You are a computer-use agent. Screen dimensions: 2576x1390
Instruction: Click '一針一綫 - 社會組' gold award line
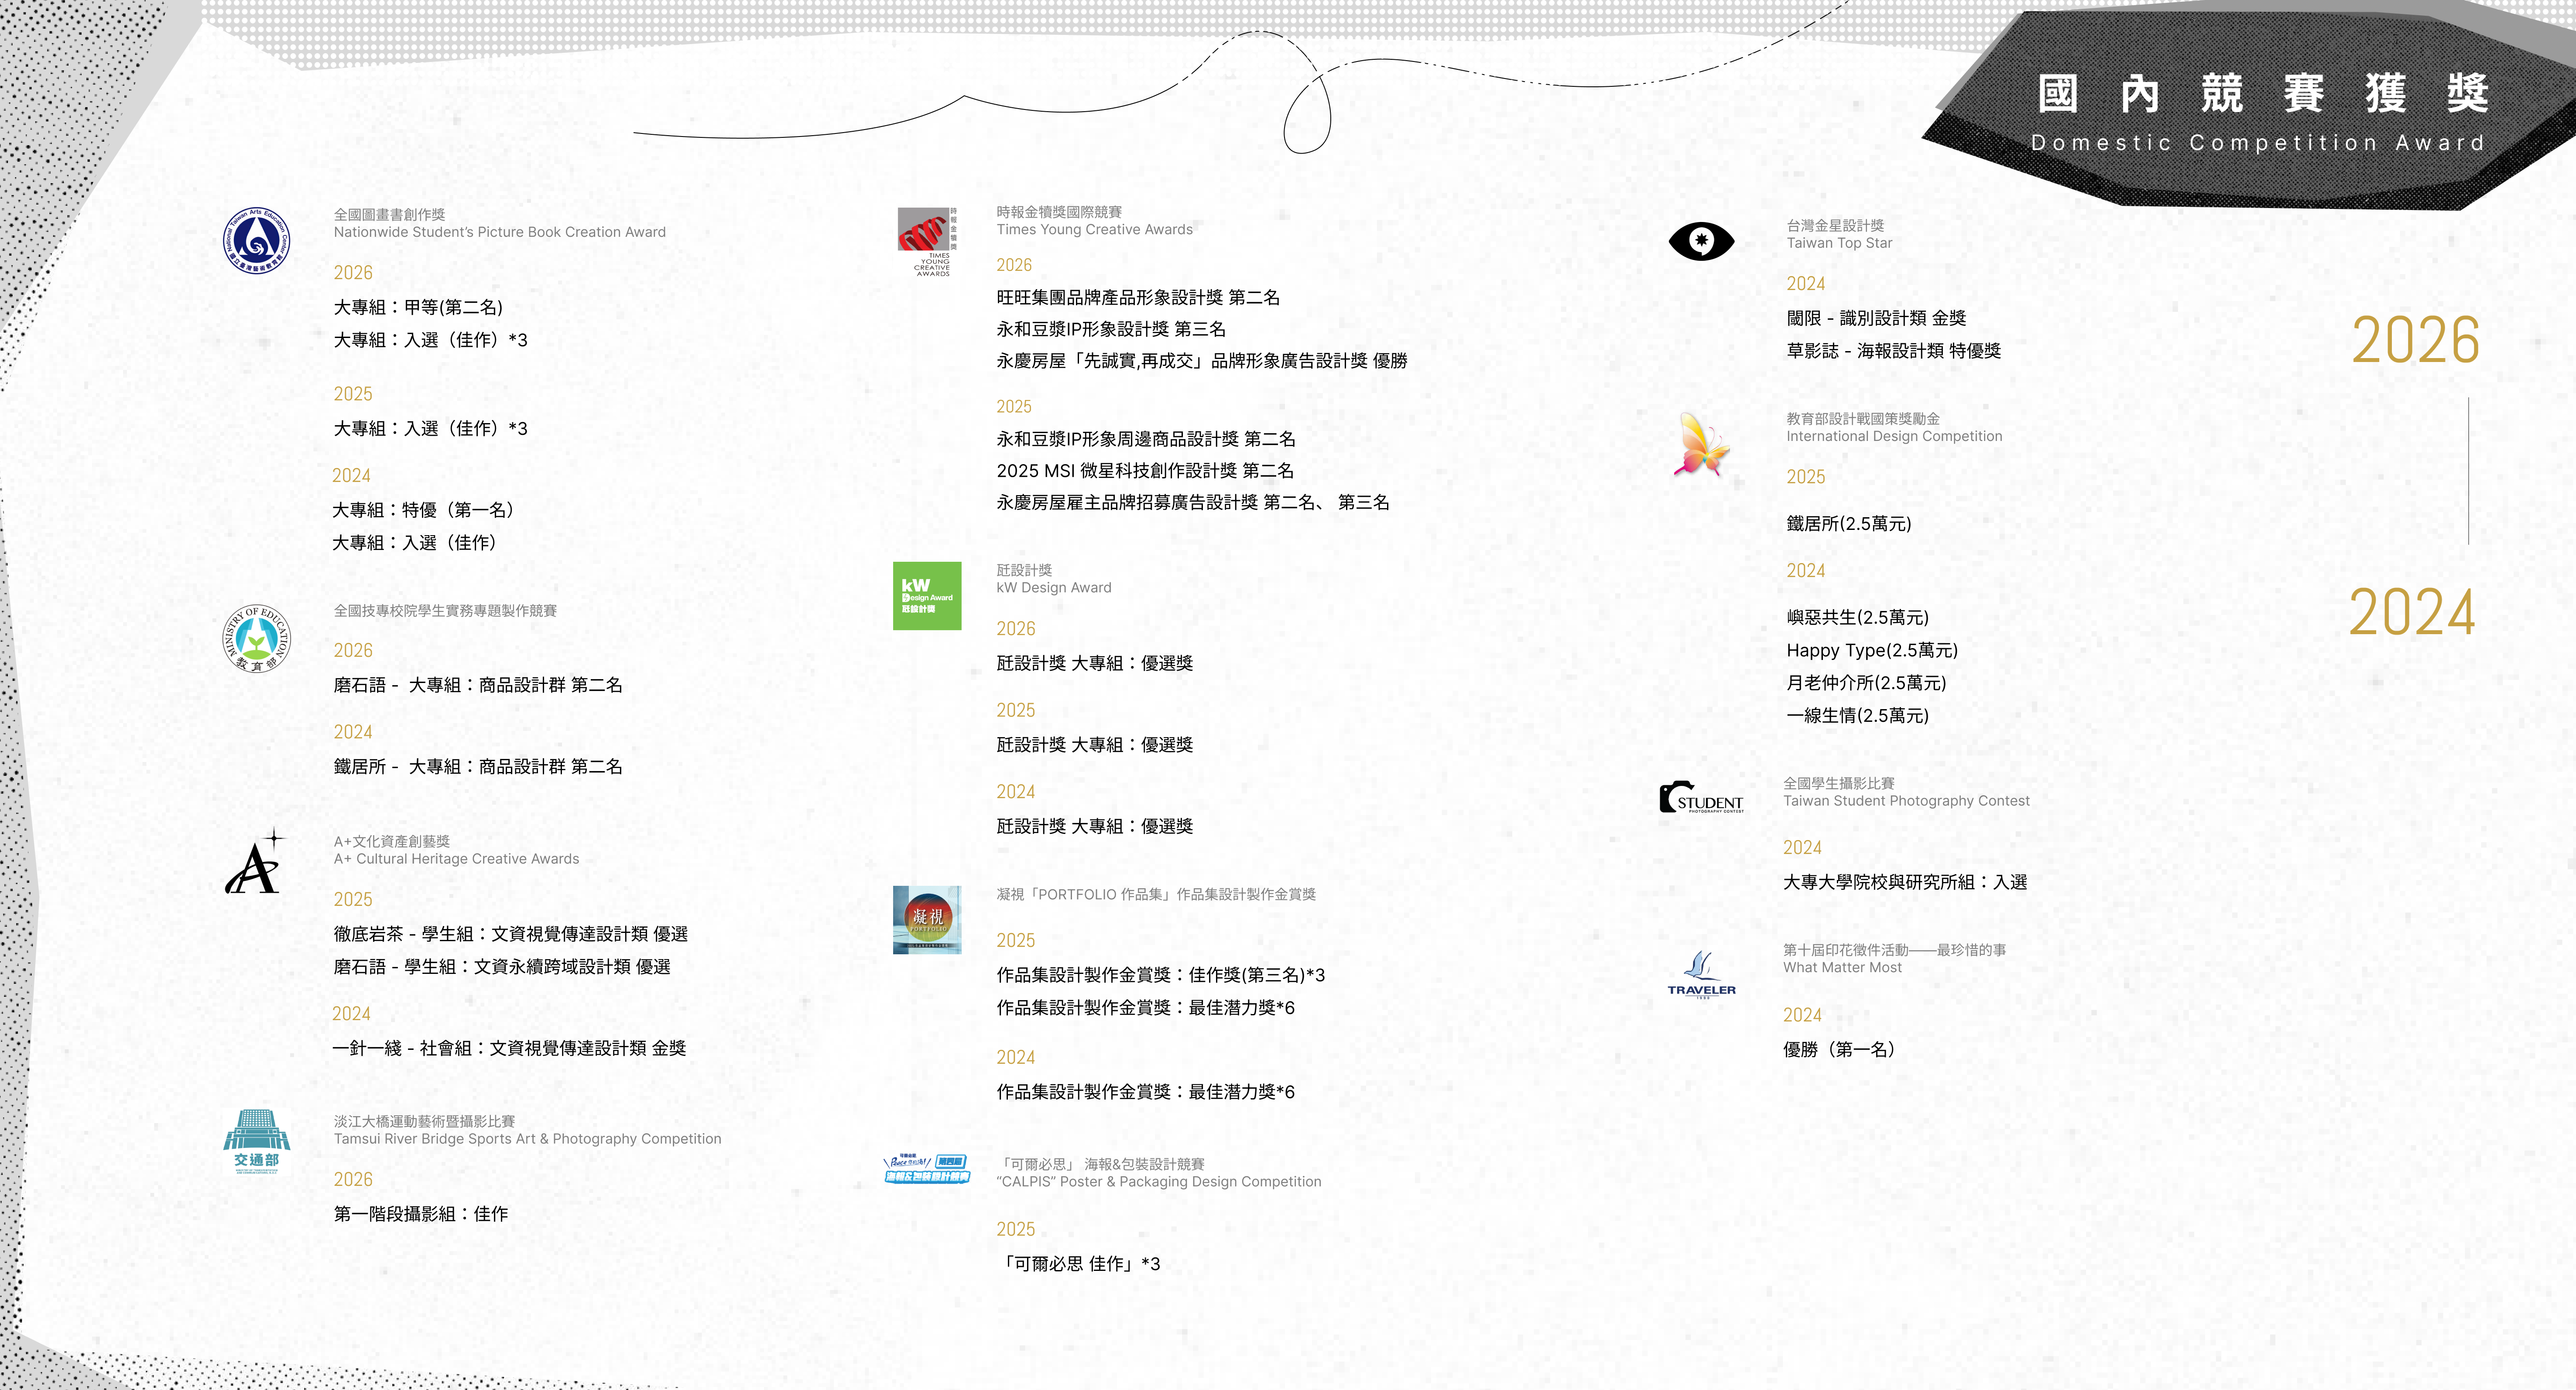tap(509, 1048)
